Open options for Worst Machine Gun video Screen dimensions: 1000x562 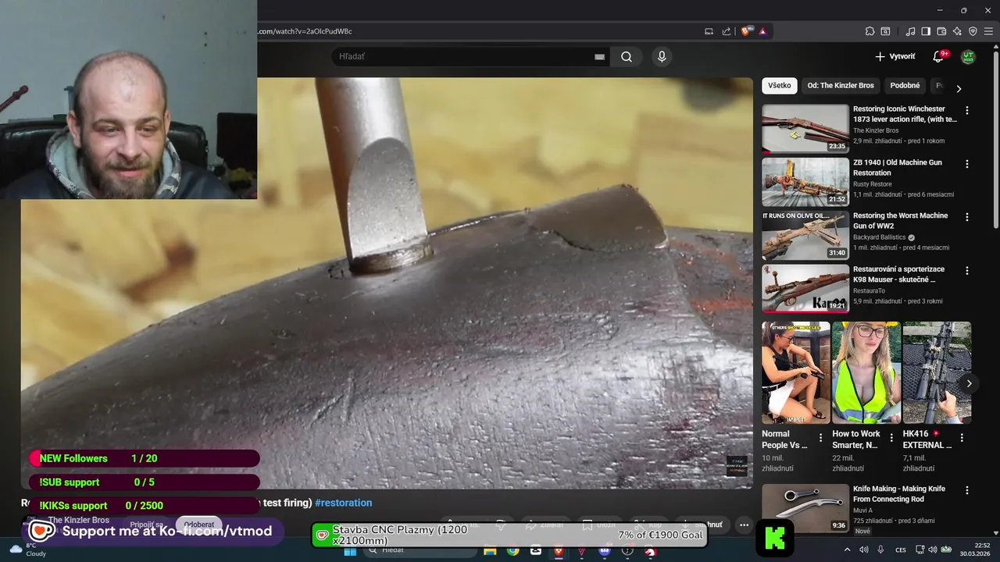967,217
